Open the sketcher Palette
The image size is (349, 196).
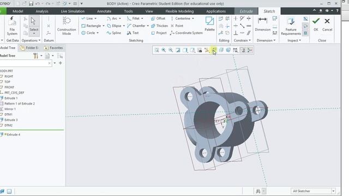click(x=209, y=24)
